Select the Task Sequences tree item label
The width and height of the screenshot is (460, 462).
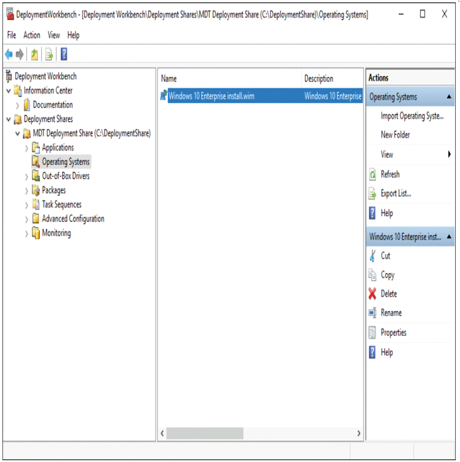click(62, 204)
